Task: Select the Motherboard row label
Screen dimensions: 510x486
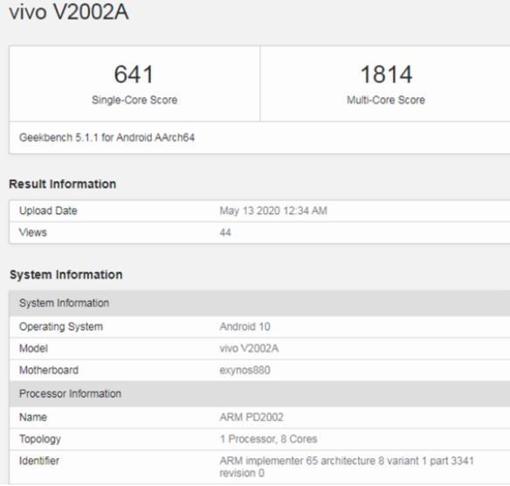Action: coord(49,370)
